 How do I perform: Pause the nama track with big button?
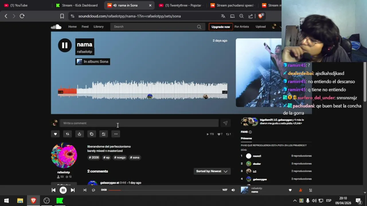tap(65, 45)
